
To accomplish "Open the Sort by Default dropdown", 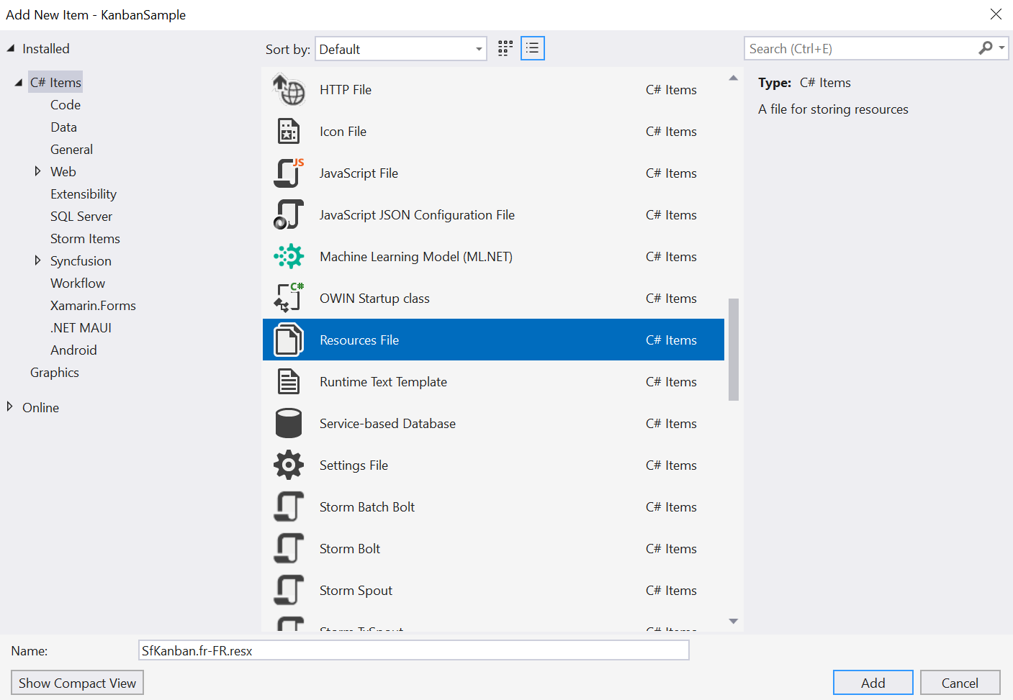I will [400, 49].
